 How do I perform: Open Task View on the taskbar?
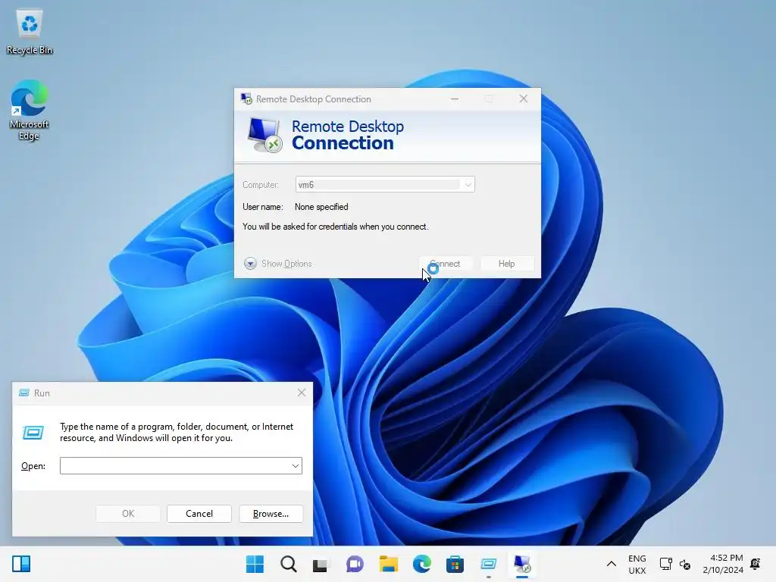point(321,564)
